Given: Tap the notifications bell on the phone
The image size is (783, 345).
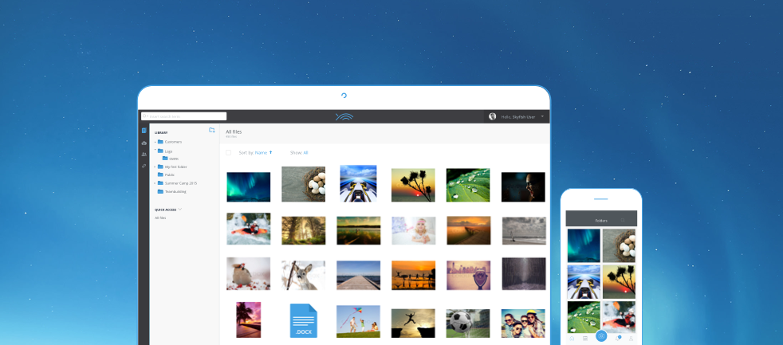Looking at the screenshot, I should pos(618,338).
